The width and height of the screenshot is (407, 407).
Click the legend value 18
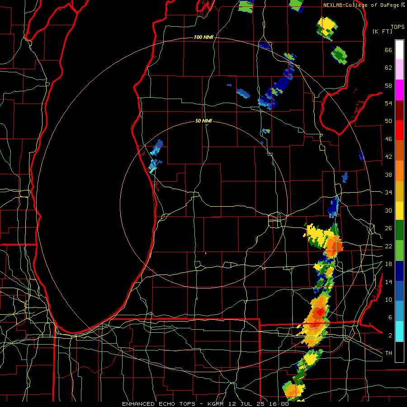click(388, 264)
